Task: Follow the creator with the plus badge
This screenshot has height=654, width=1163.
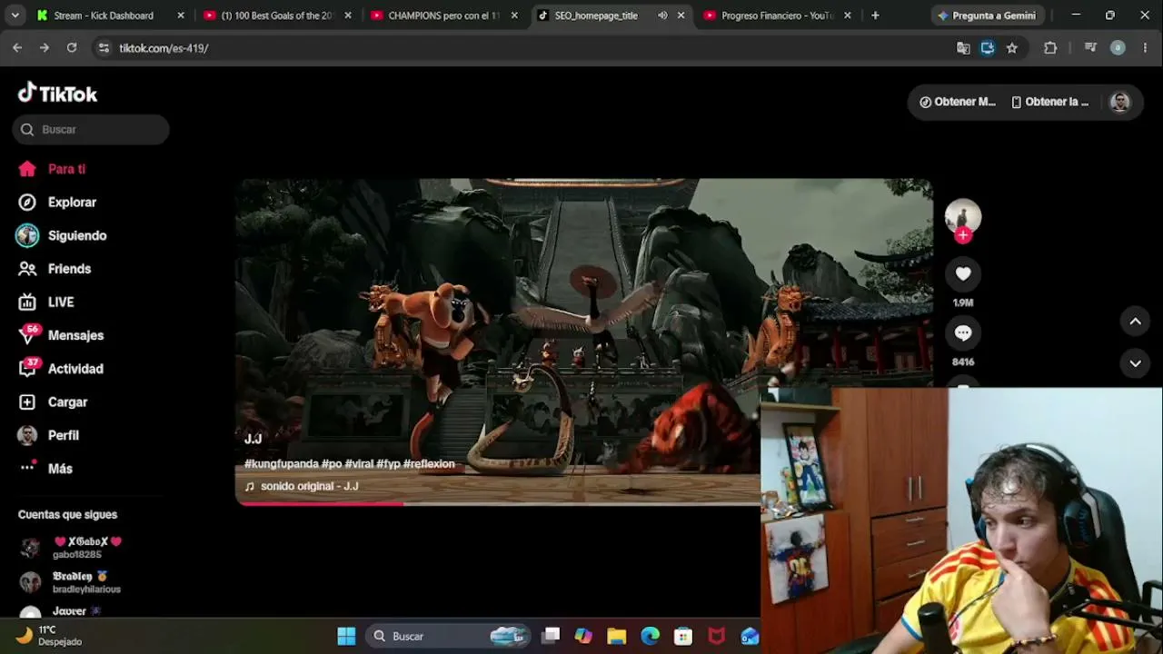Action: pyautogui.click(x=963, y=235)
